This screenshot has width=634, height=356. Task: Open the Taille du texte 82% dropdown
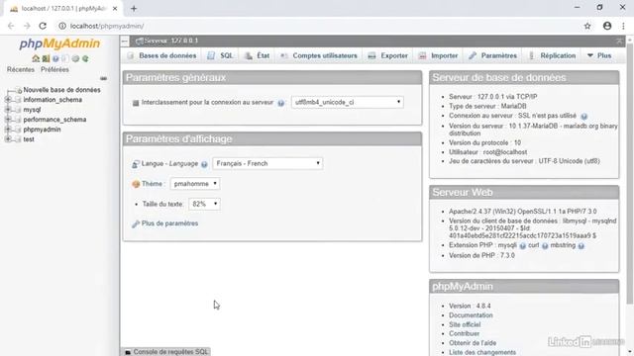[x=204, y=204]
